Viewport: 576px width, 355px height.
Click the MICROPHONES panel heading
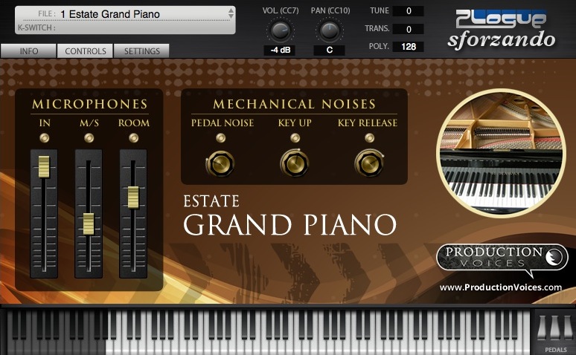(x=89, y=104)
